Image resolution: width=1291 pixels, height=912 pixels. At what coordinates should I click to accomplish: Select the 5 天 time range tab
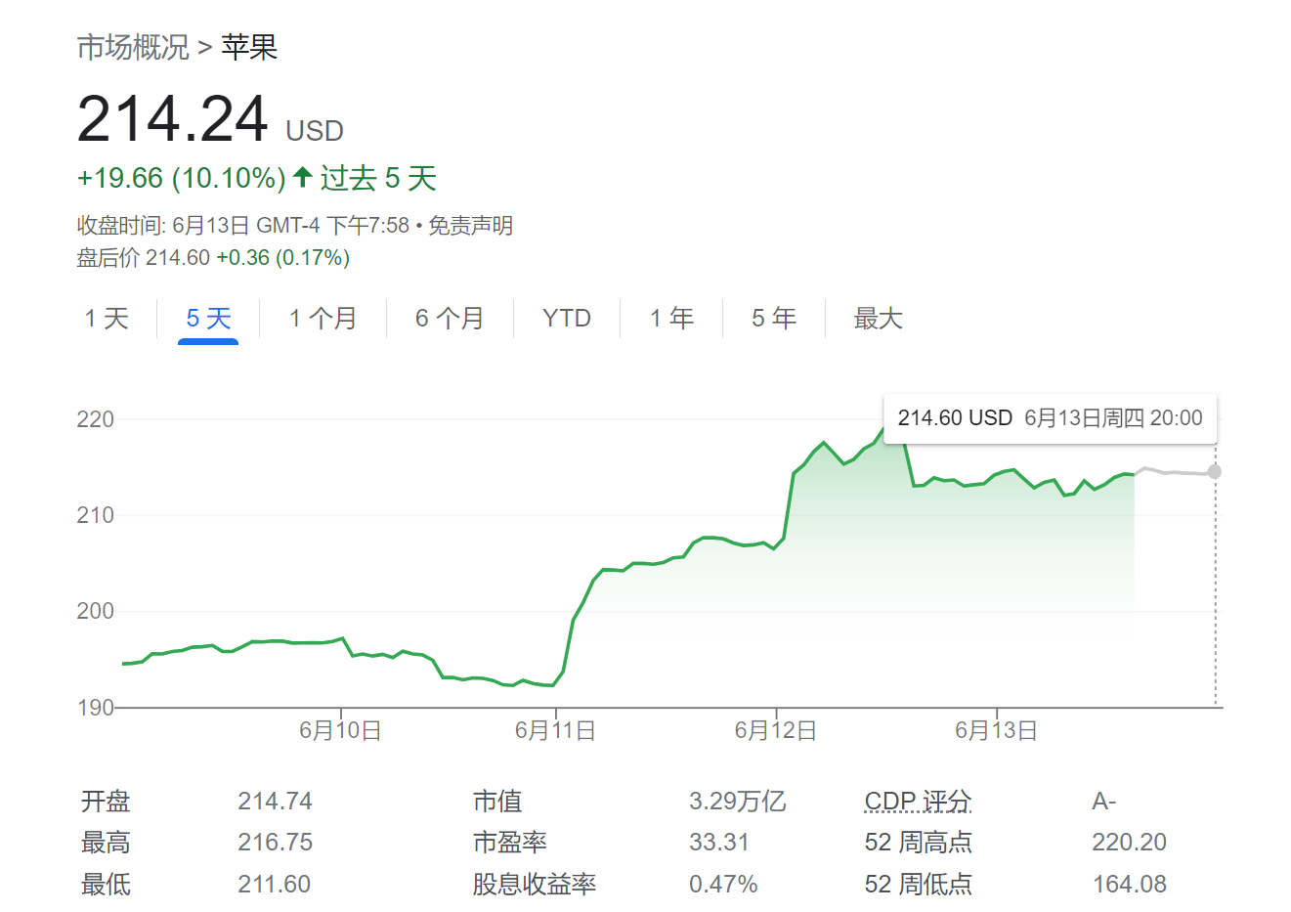[x=208, y=318]
